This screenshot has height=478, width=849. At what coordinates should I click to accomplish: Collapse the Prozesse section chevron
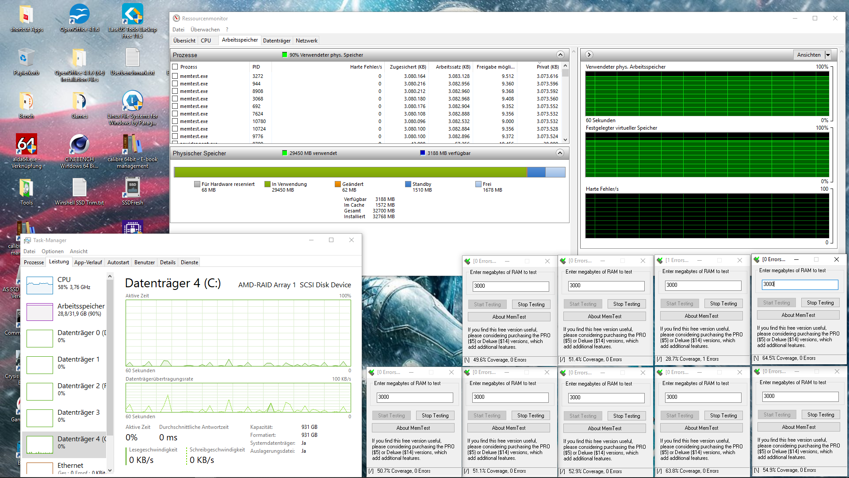point(560,55)
